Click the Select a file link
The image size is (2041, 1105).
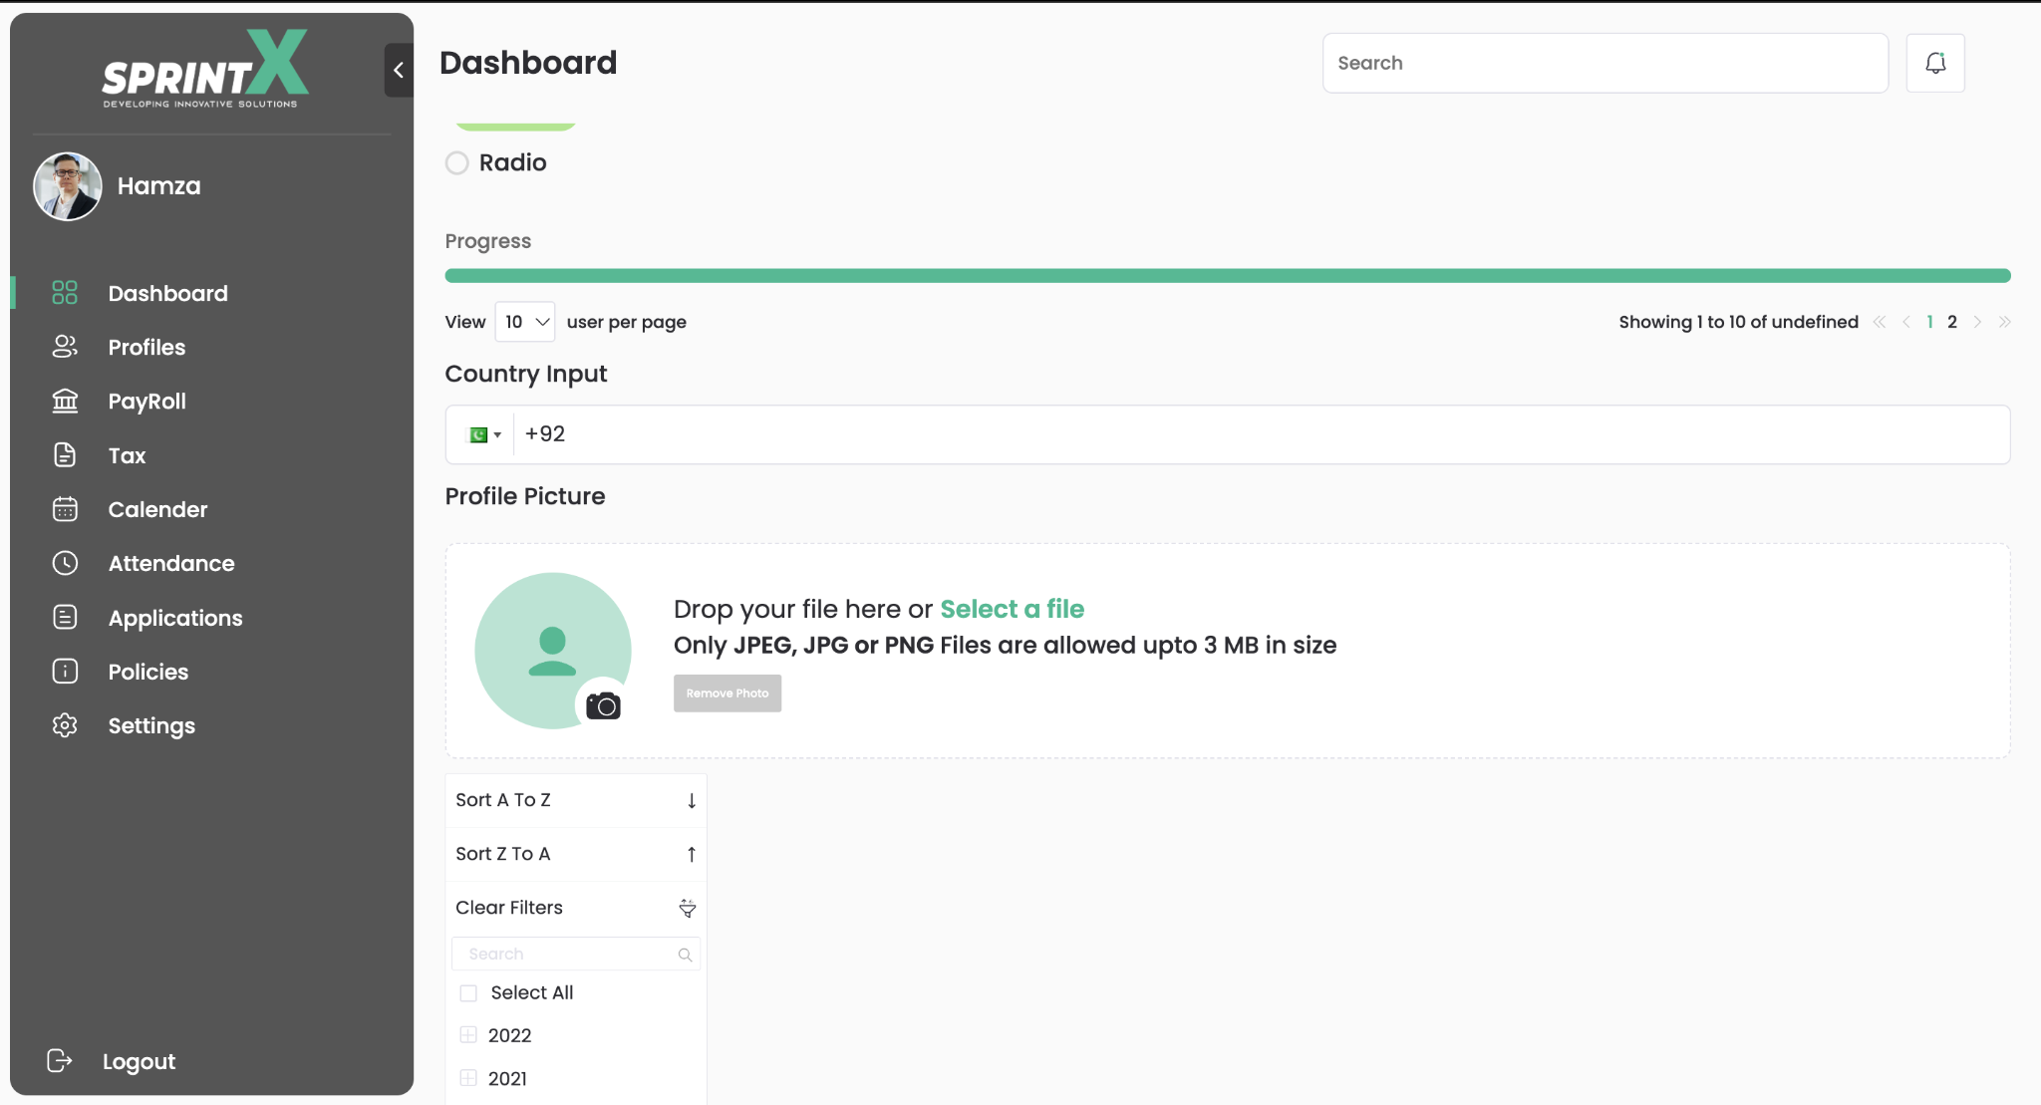coord(1012,609)
